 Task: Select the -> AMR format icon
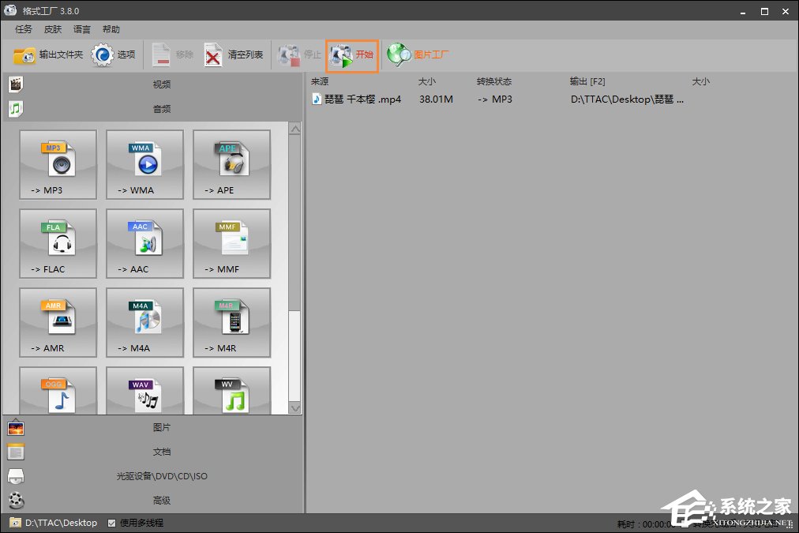[x=58, y=322]
